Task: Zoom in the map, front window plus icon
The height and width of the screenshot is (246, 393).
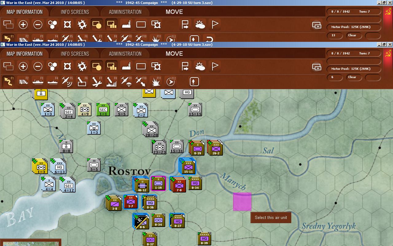Action: click(x=23, y=66)
